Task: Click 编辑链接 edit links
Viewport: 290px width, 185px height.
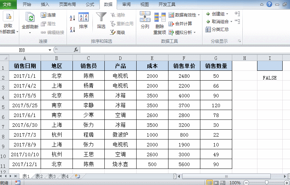Action: coord(52,32)
